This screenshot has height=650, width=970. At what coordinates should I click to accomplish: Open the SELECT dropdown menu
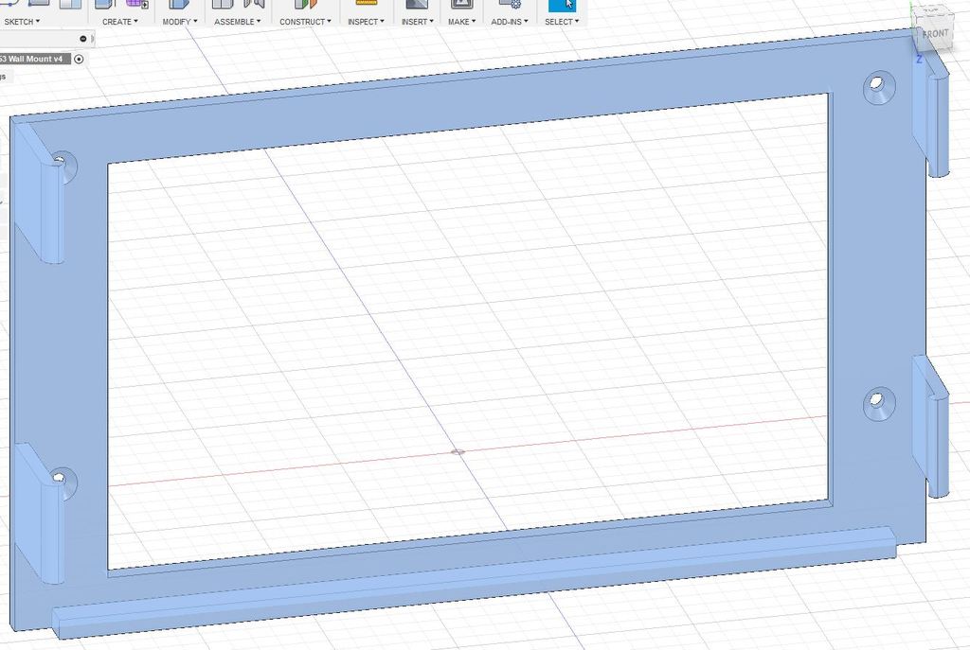[x=562, y=22]
